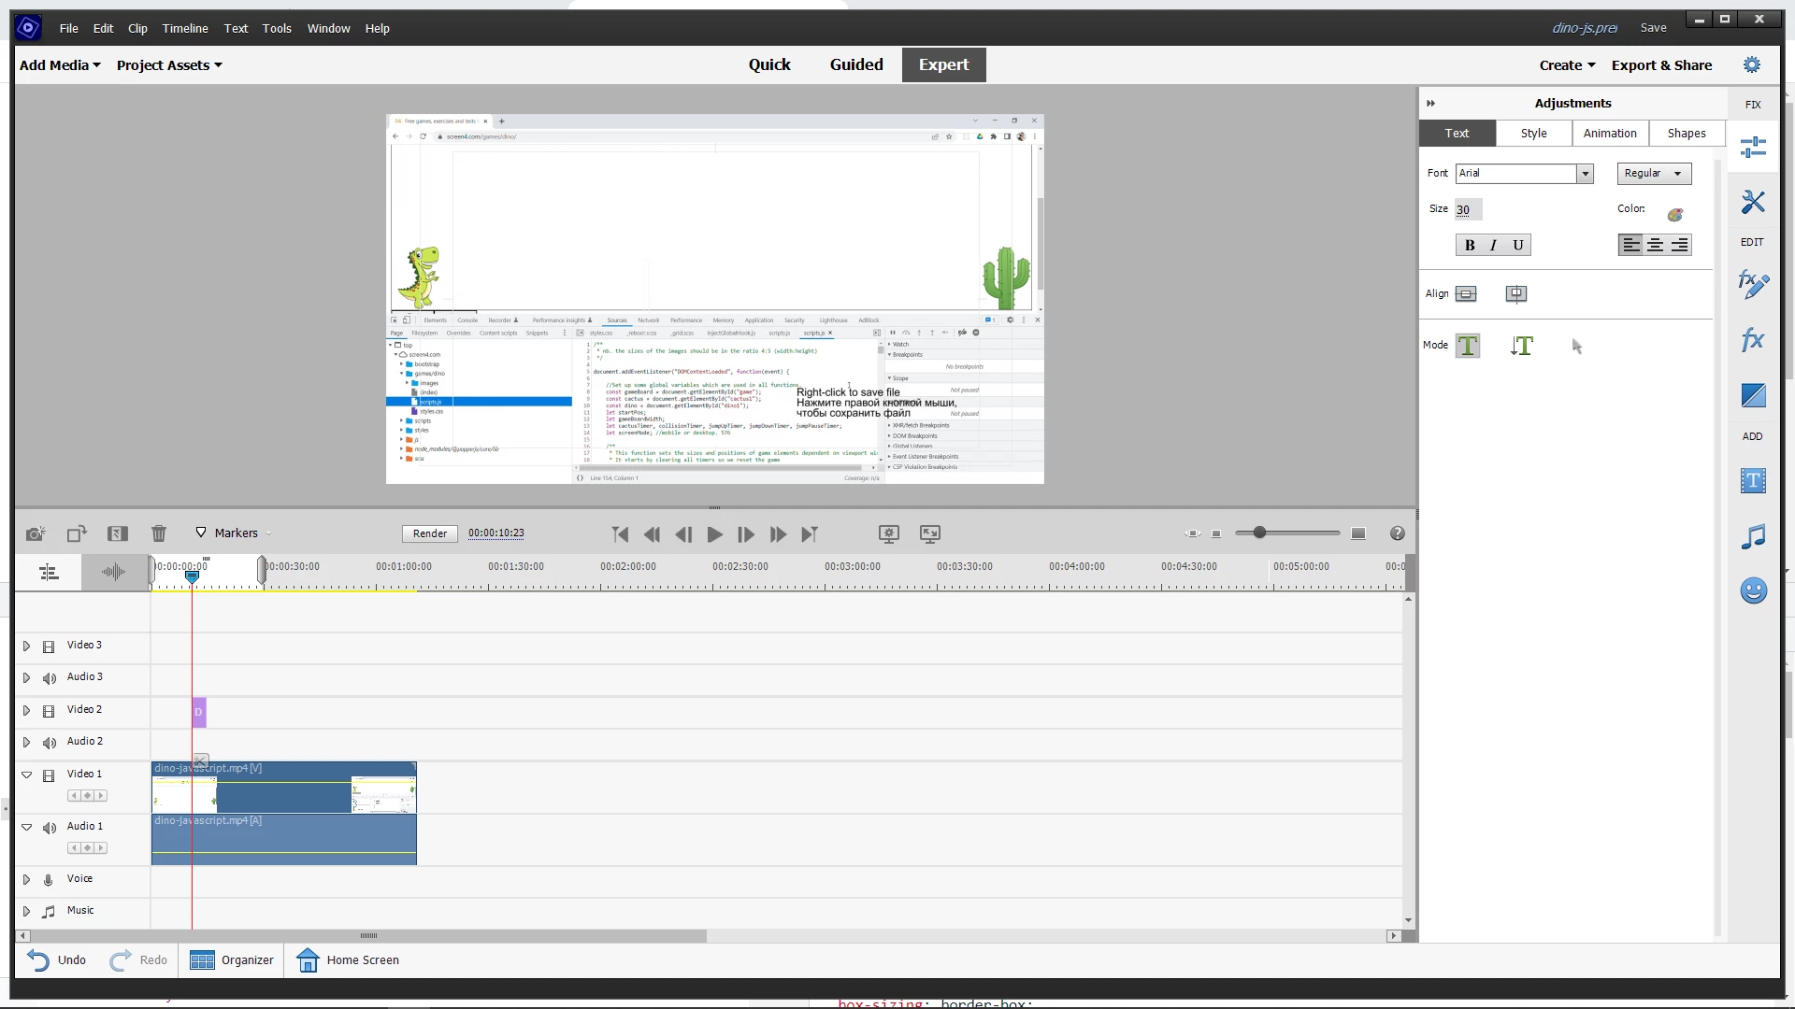Viewport: 1795px width, 1009px height.
Task: Open the Adjust sliders panel icon
Action: (x=1753, y=147)
